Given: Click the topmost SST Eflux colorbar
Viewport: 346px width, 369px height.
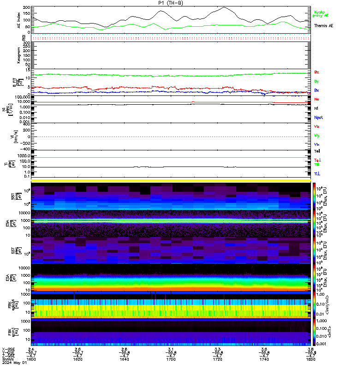Looking at the screenshot, I should [x=314, y=196].
